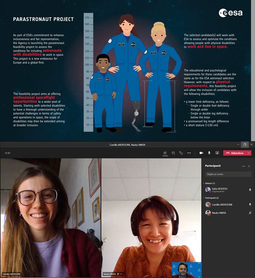Share screen content
This screenshot has width=255, height=278.
(x=217, y=153)
